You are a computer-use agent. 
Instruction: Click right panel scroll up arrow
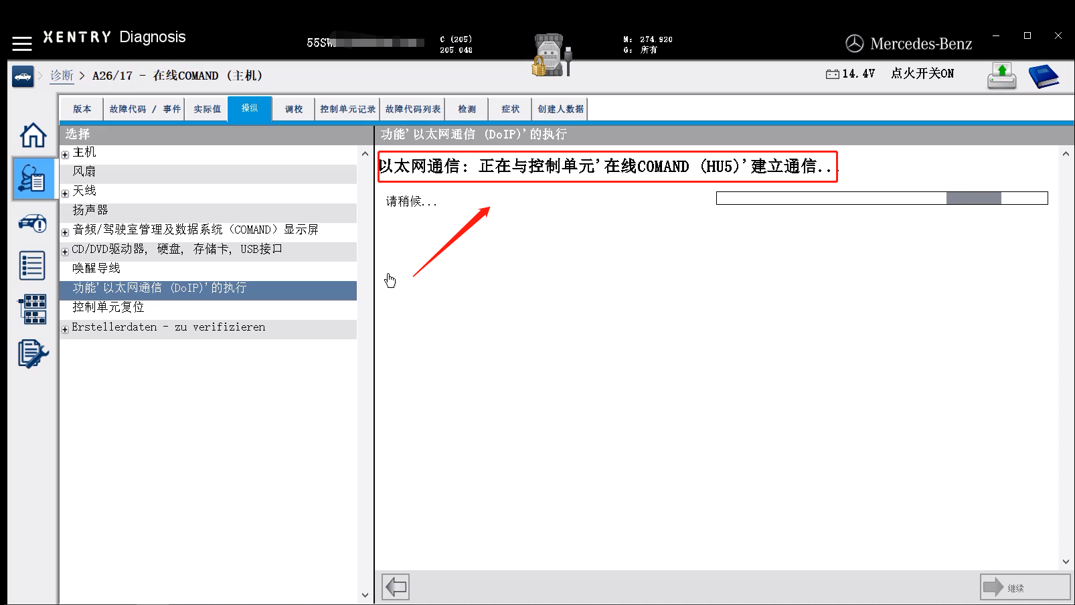coord(1066,154)
